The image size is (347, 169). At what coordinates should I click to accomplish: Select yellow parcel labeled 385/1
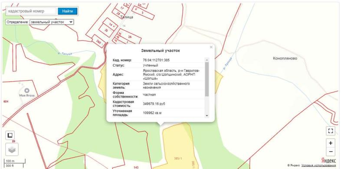pos(178,158)
